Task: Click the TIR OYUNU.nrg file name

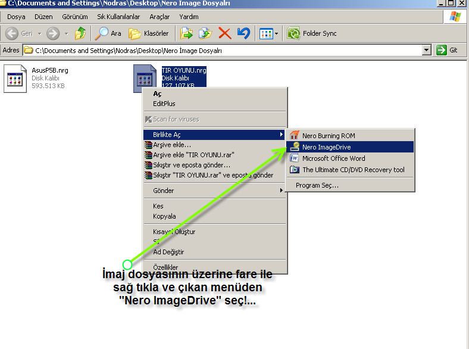Action: coord(184,70)
